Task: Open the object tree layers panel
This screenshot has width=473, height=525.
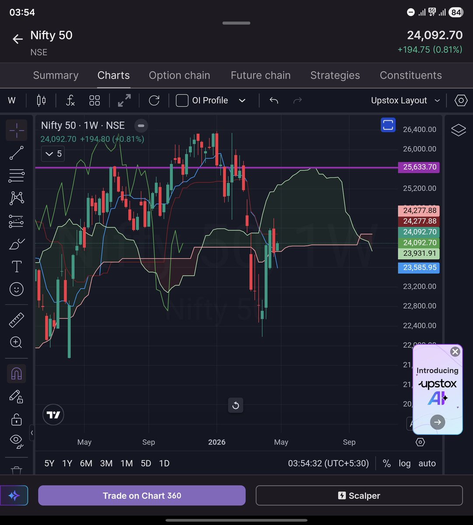Action: 458,130
